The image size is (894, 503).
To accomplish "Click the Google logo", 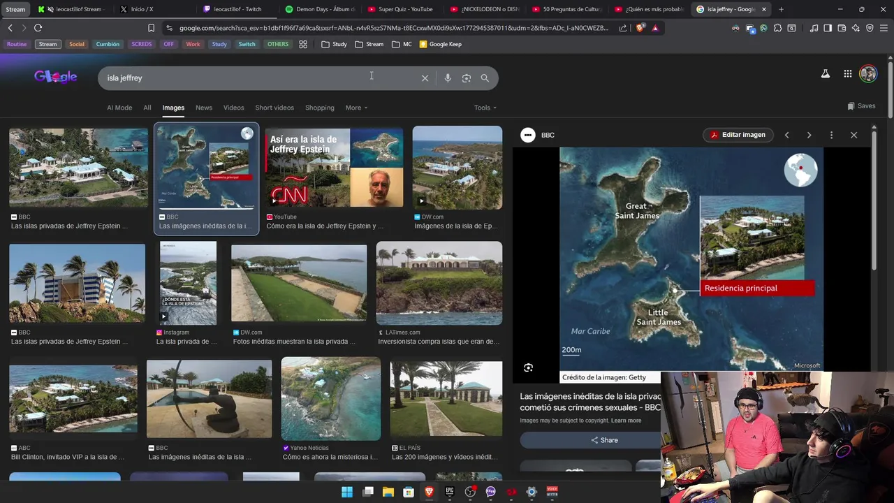I will click(55, 77).
